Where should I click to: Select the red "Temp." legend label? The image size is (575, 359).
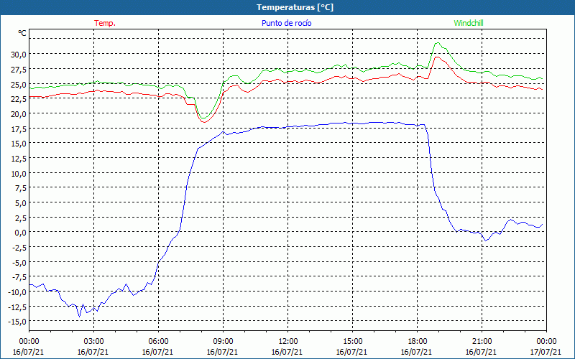[x=105, y=23]
